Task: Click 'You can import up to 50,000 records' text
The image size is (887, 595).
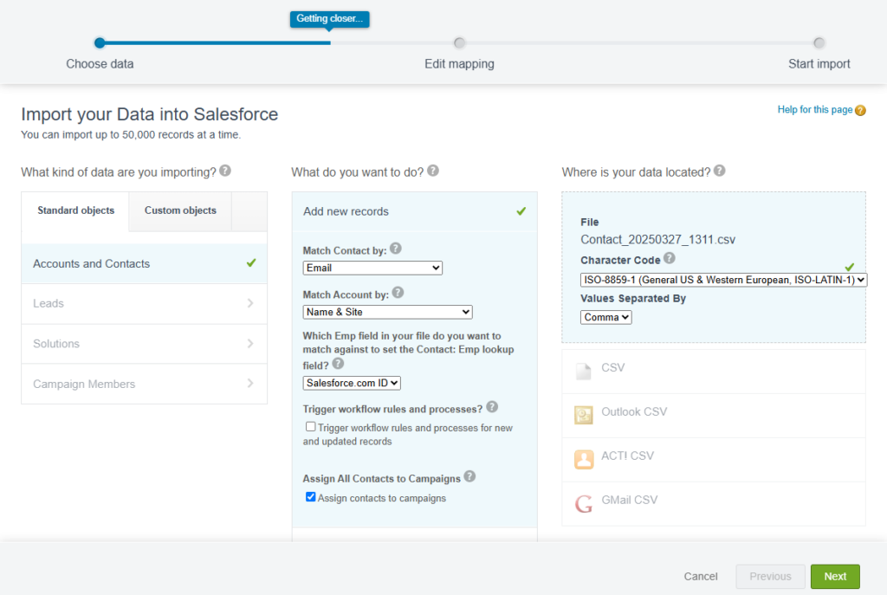Action: tap(131, 134)
